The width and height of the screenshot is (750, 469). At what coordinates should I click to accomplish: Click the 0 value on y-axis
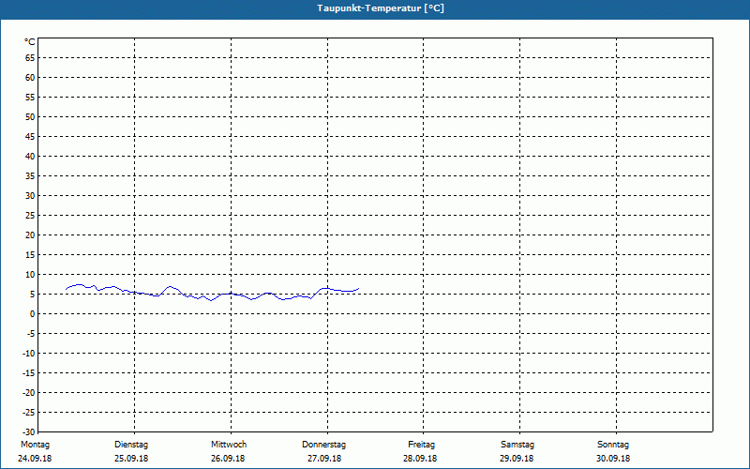(33, 314)
